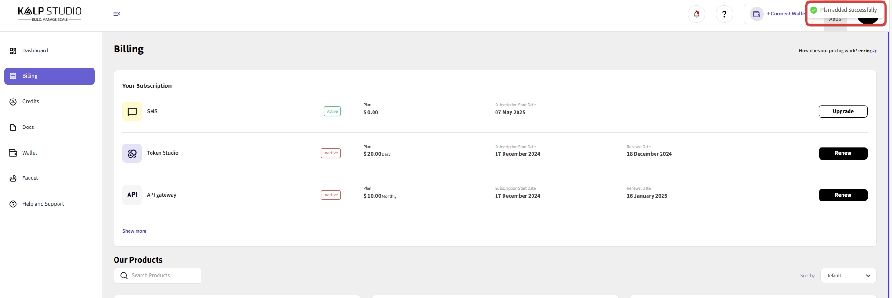Click the Token Studio product icon

[x=132, y=153]
